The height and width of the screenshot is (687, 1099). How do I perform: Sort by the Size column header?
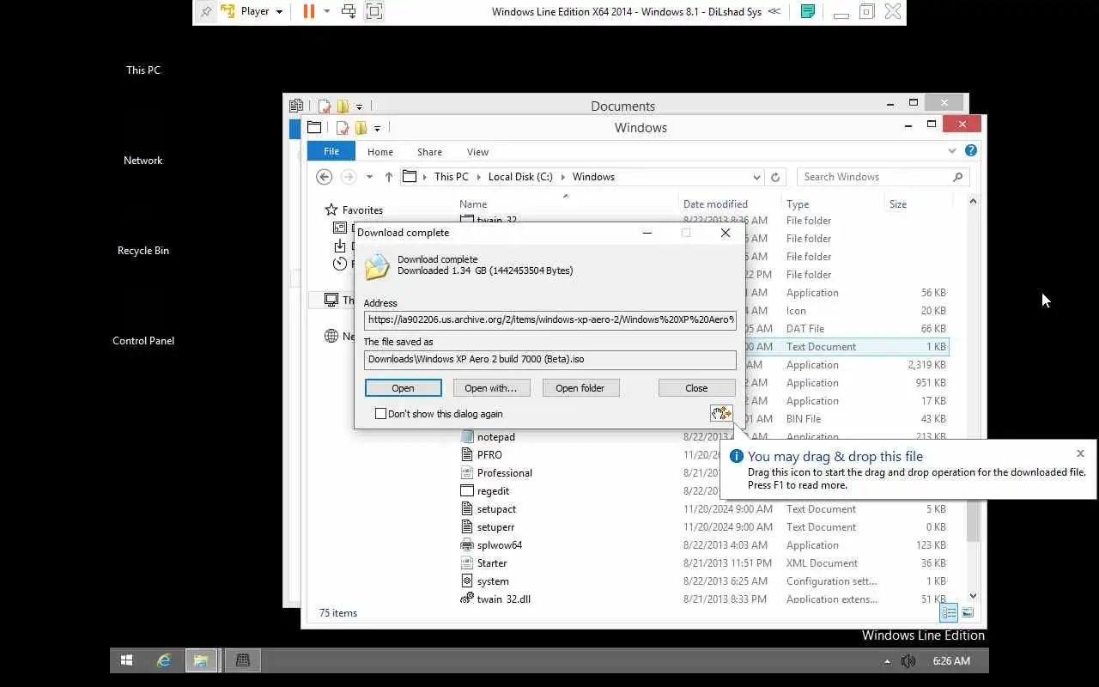pos(898,204)
